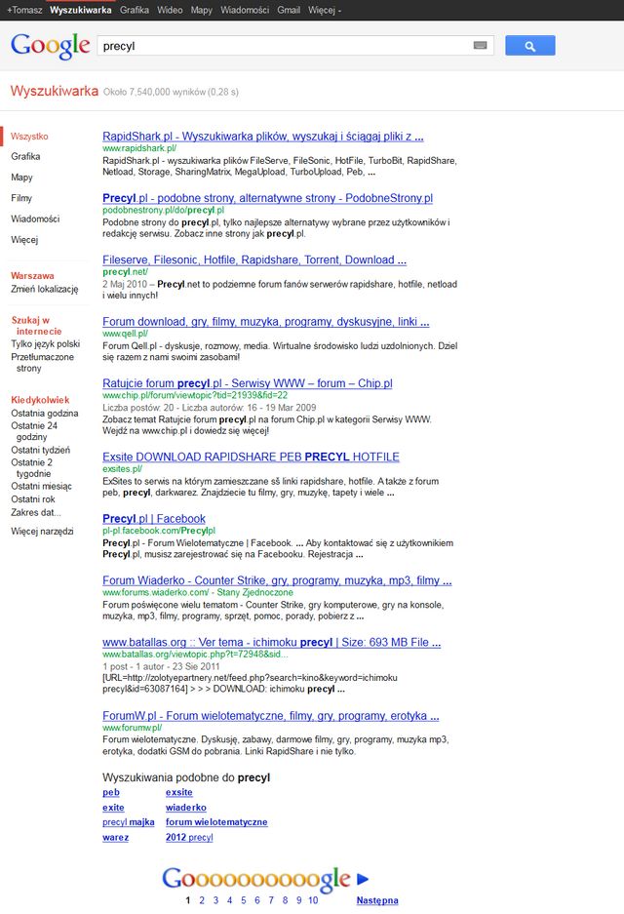
Task: Open www.batallas.org Ver tema result
Action: coord(271,643)
